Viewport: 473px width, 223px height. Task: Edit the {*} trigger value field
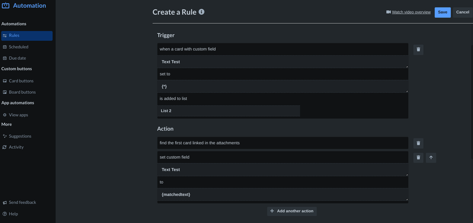pos(282,87)
